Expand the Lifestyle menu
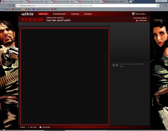The width and height of the screenshot is (168, 131). [x=89, y=14]
